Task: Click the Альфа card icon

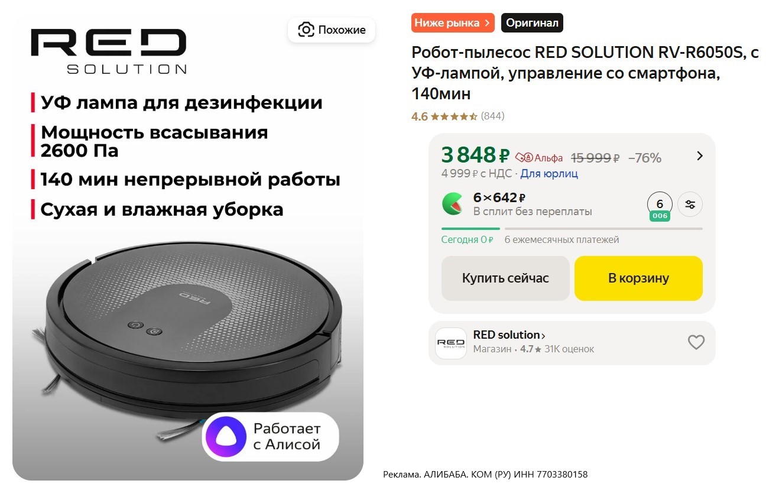Action: (524, 158)
